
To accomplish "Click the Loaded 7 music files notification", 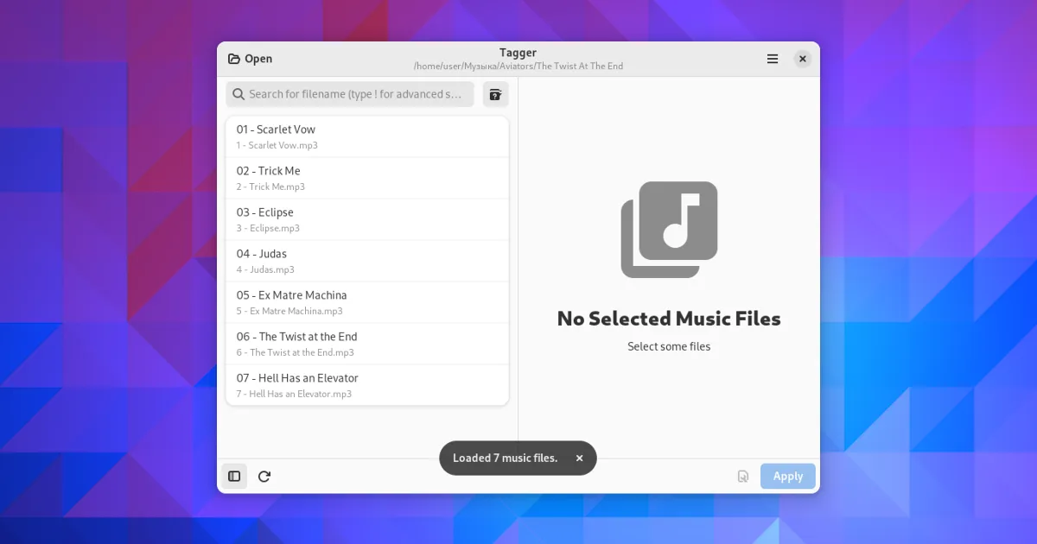I will 505,459.
